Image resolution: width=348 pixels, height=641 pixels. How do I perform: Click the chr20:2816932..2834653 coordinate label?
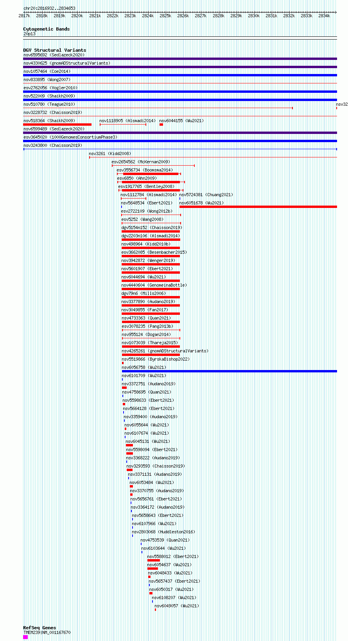pyautogui.click(x=50, y=8)
